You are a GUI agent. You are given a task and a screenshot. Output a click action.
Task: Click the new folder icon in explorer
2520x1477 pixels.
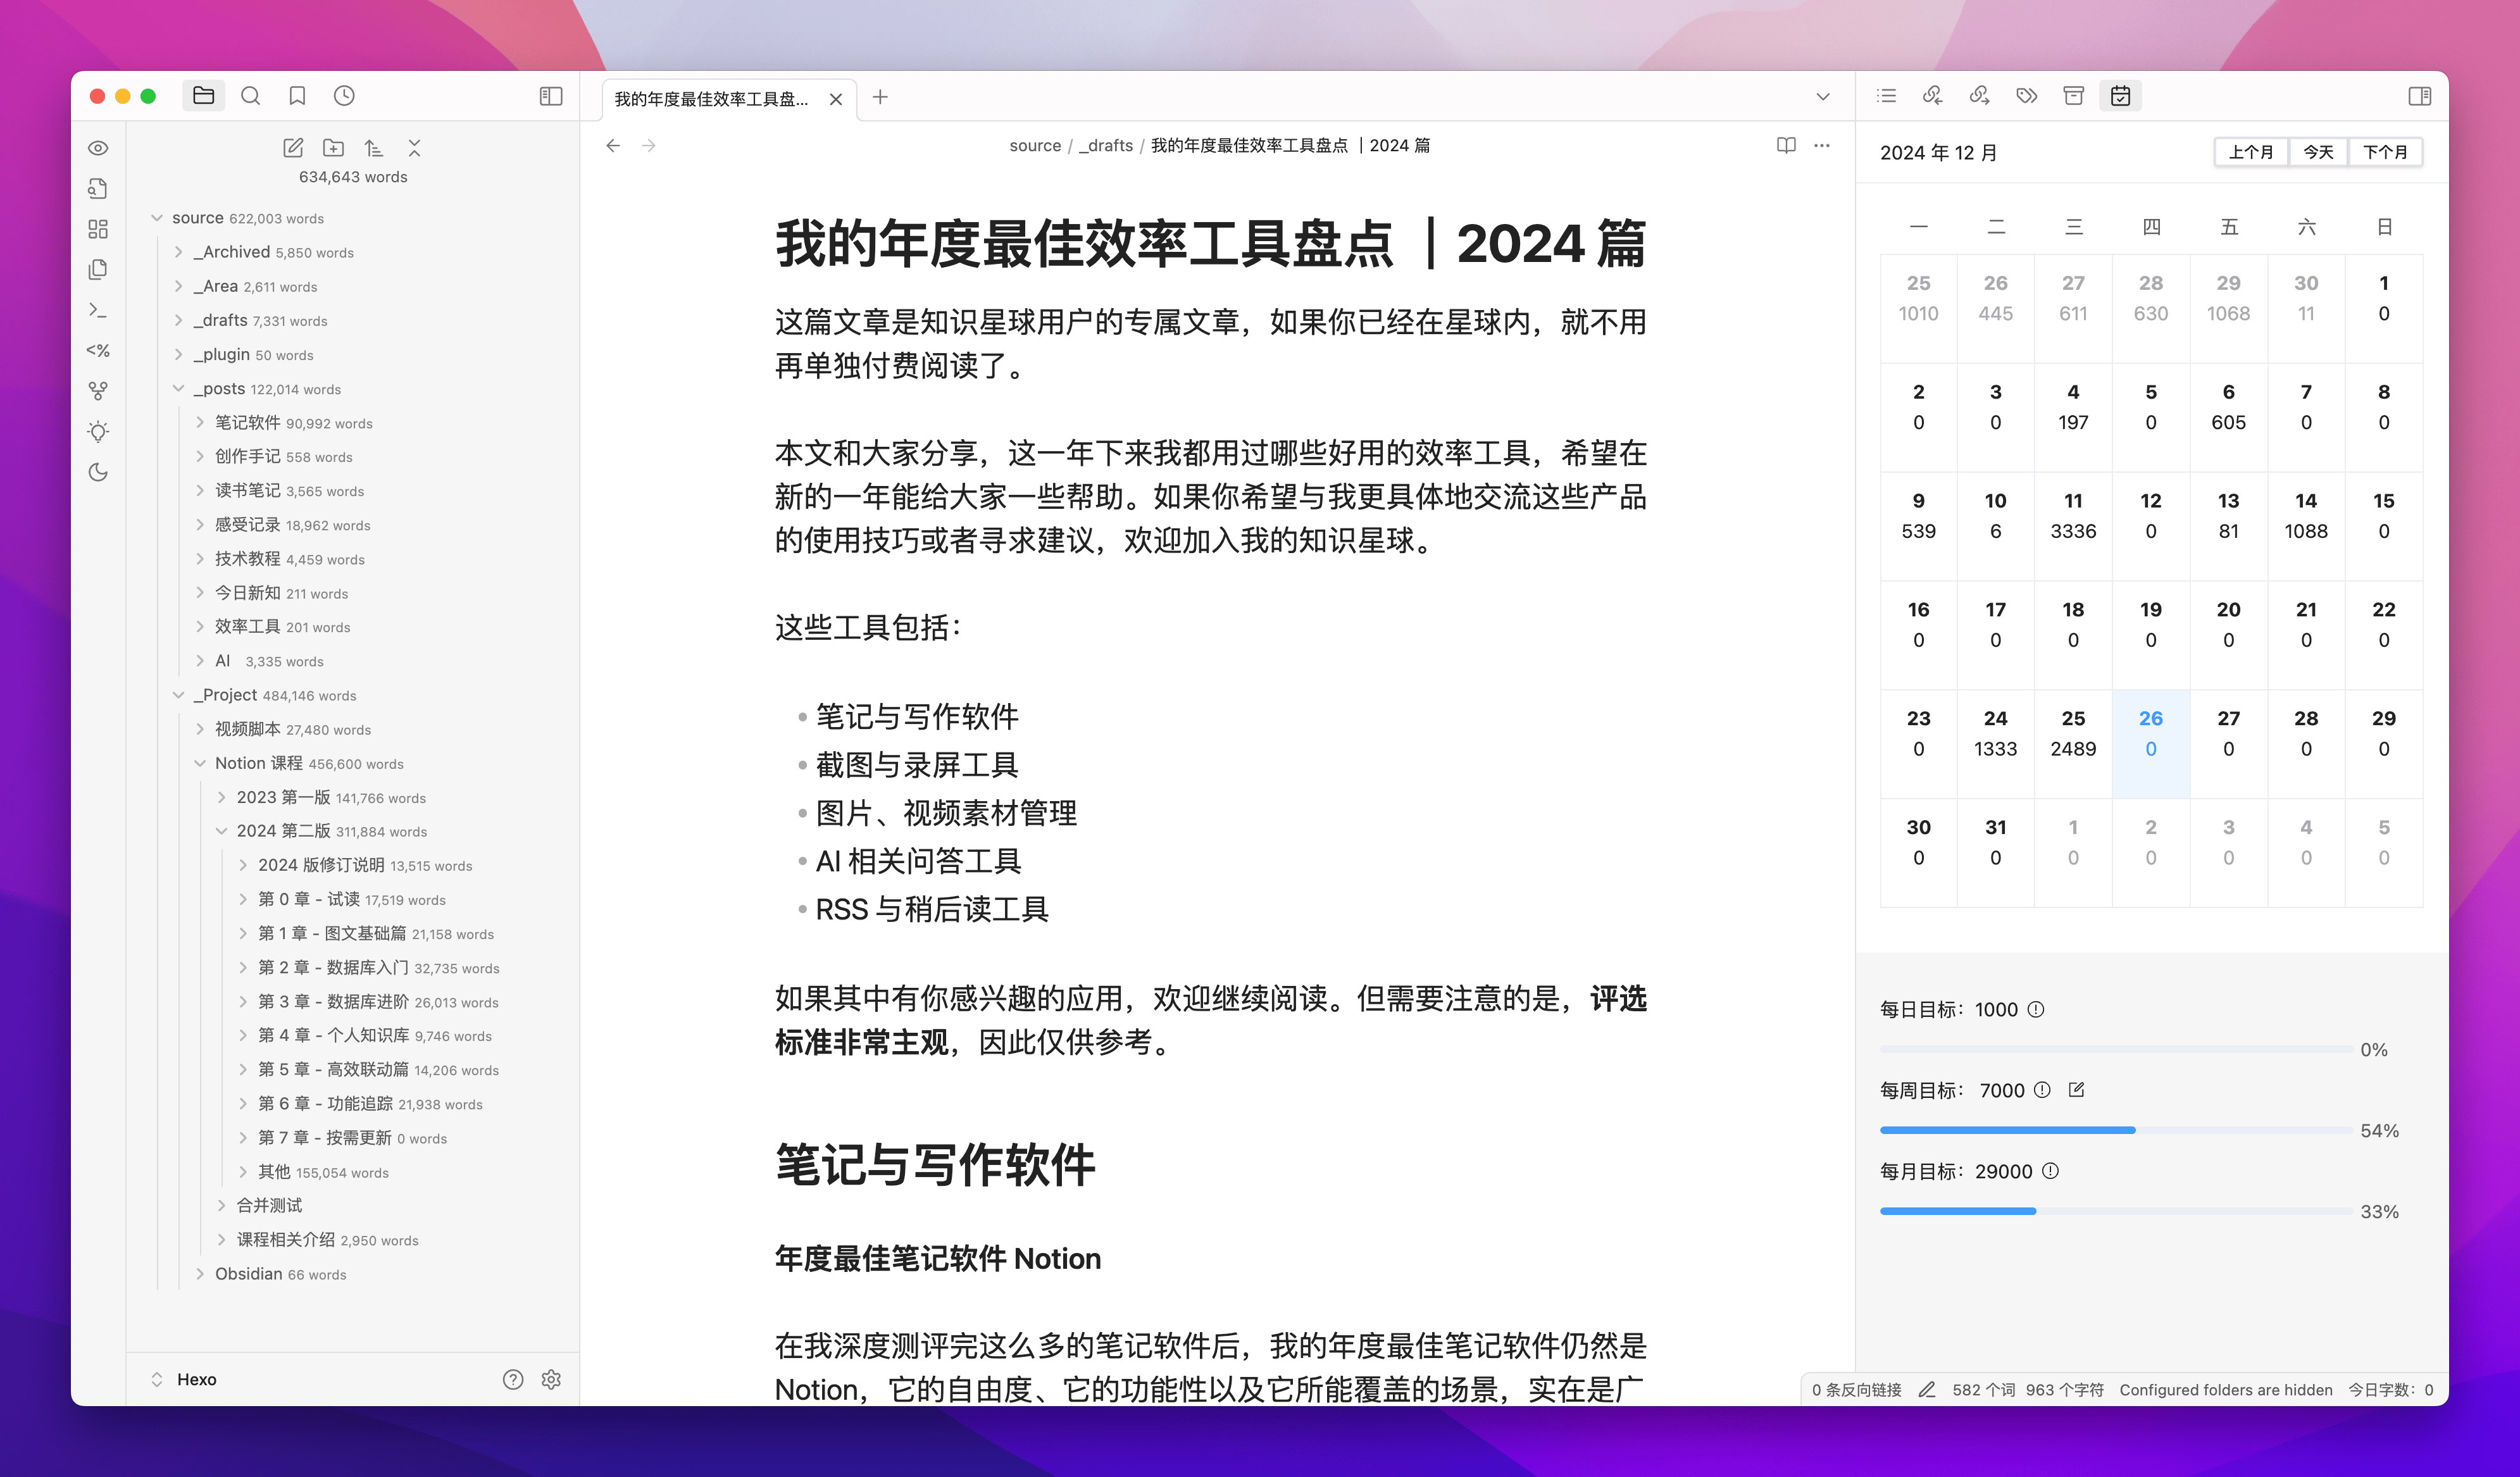(334, 148)
